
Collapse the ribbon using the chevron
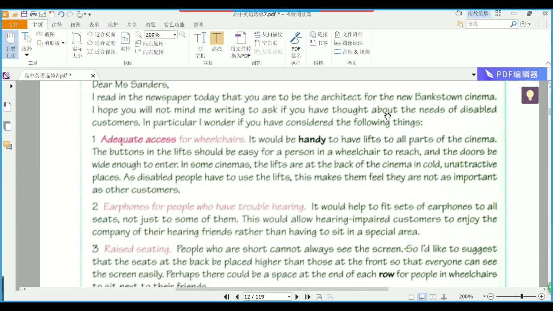coord(548,63)
